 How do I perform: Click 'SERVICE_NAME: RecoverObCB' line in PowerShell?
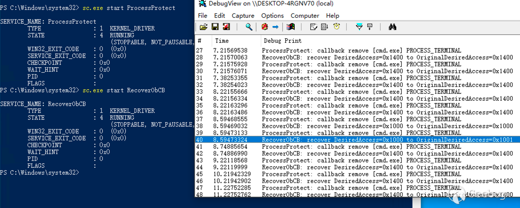43,104
